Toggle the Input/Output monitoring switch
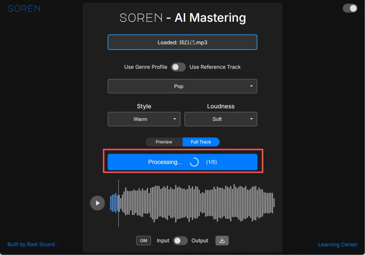Screen dimensions: 365x255 coord(180,240)
